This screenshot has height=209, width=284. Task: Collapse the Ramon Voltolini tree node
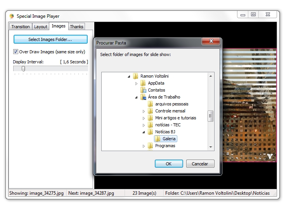pos(129,76)
